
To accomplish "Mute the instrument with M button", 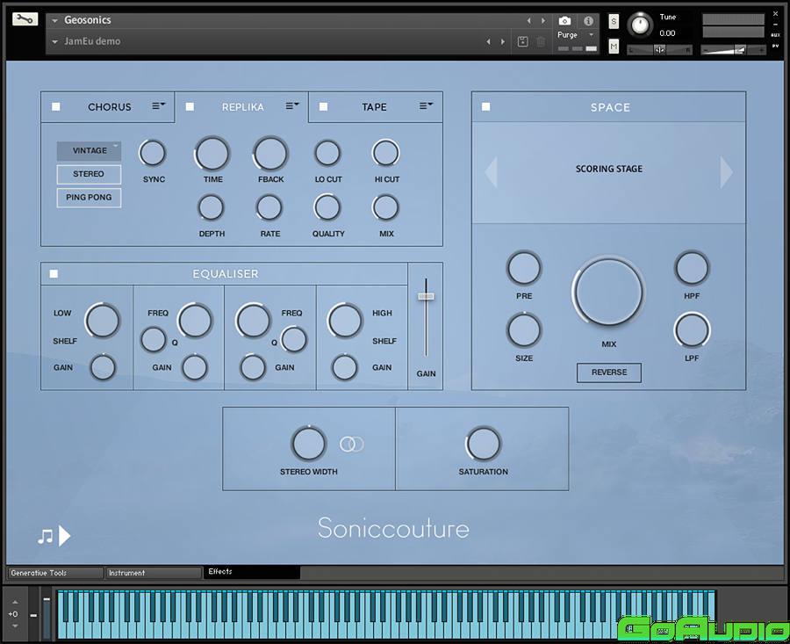I will [614, 47].
